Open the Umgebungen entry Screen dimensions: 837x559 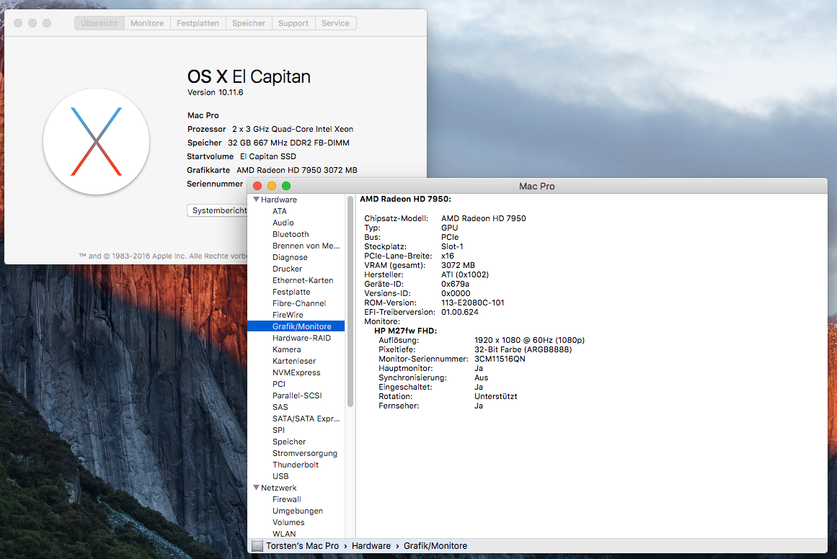(298, 511)
